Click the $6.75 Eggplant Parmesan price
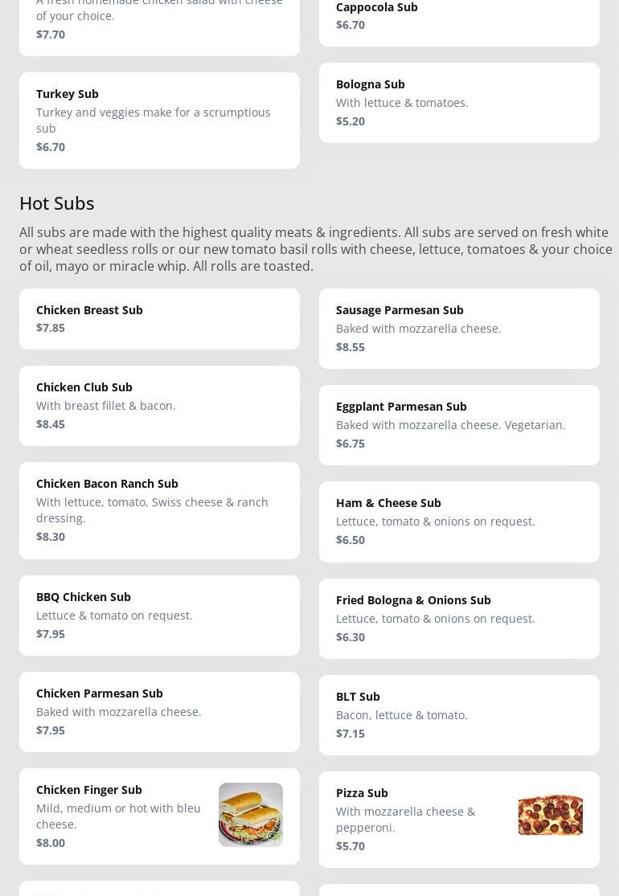This screenshot has width=619, height=896. click(350, 444)
